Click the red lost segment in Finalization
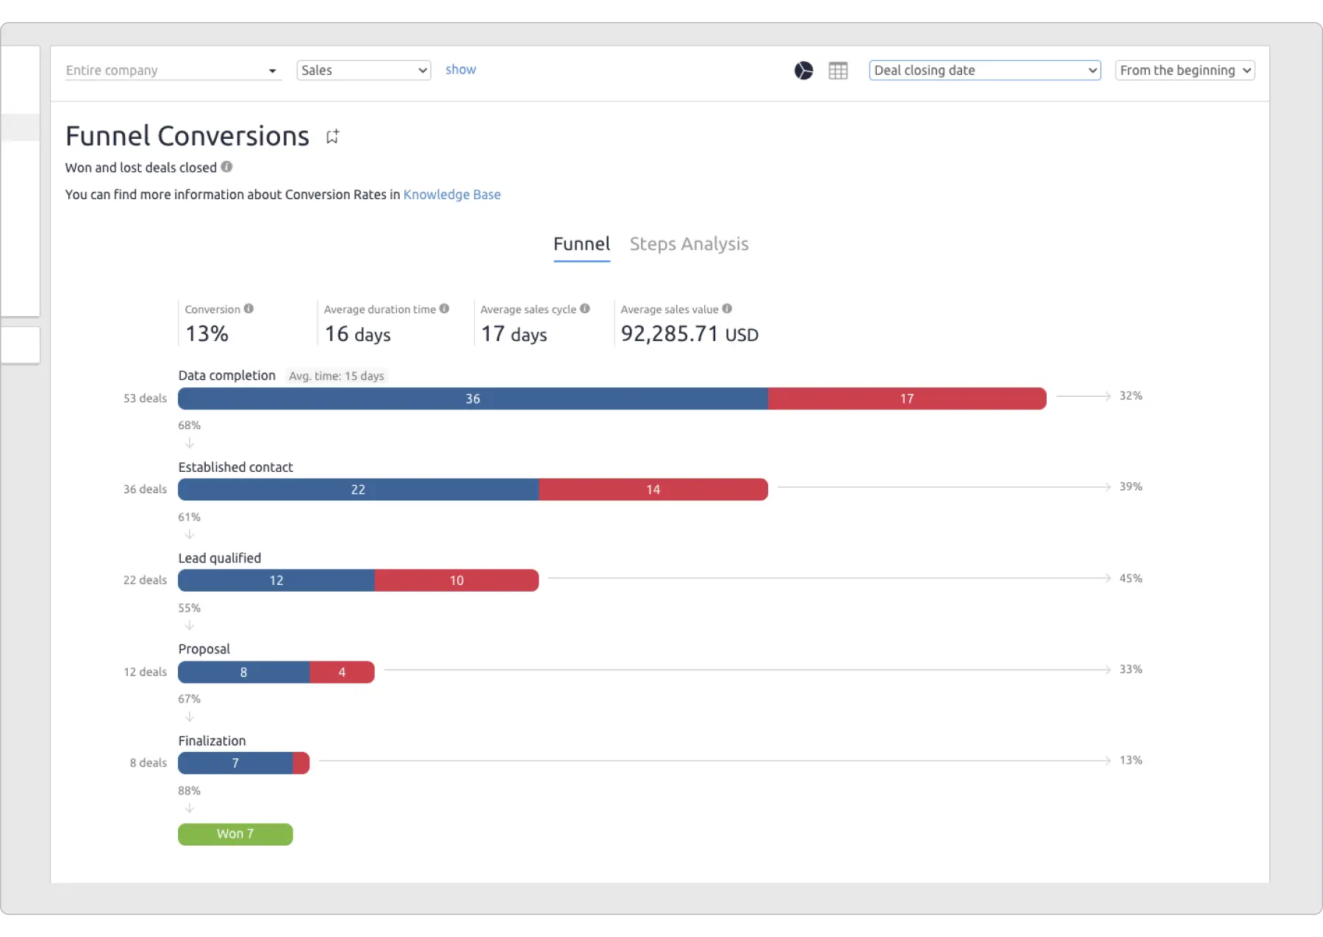The height and width of the screenshot is (937, 1323). (x=301, y=763)
